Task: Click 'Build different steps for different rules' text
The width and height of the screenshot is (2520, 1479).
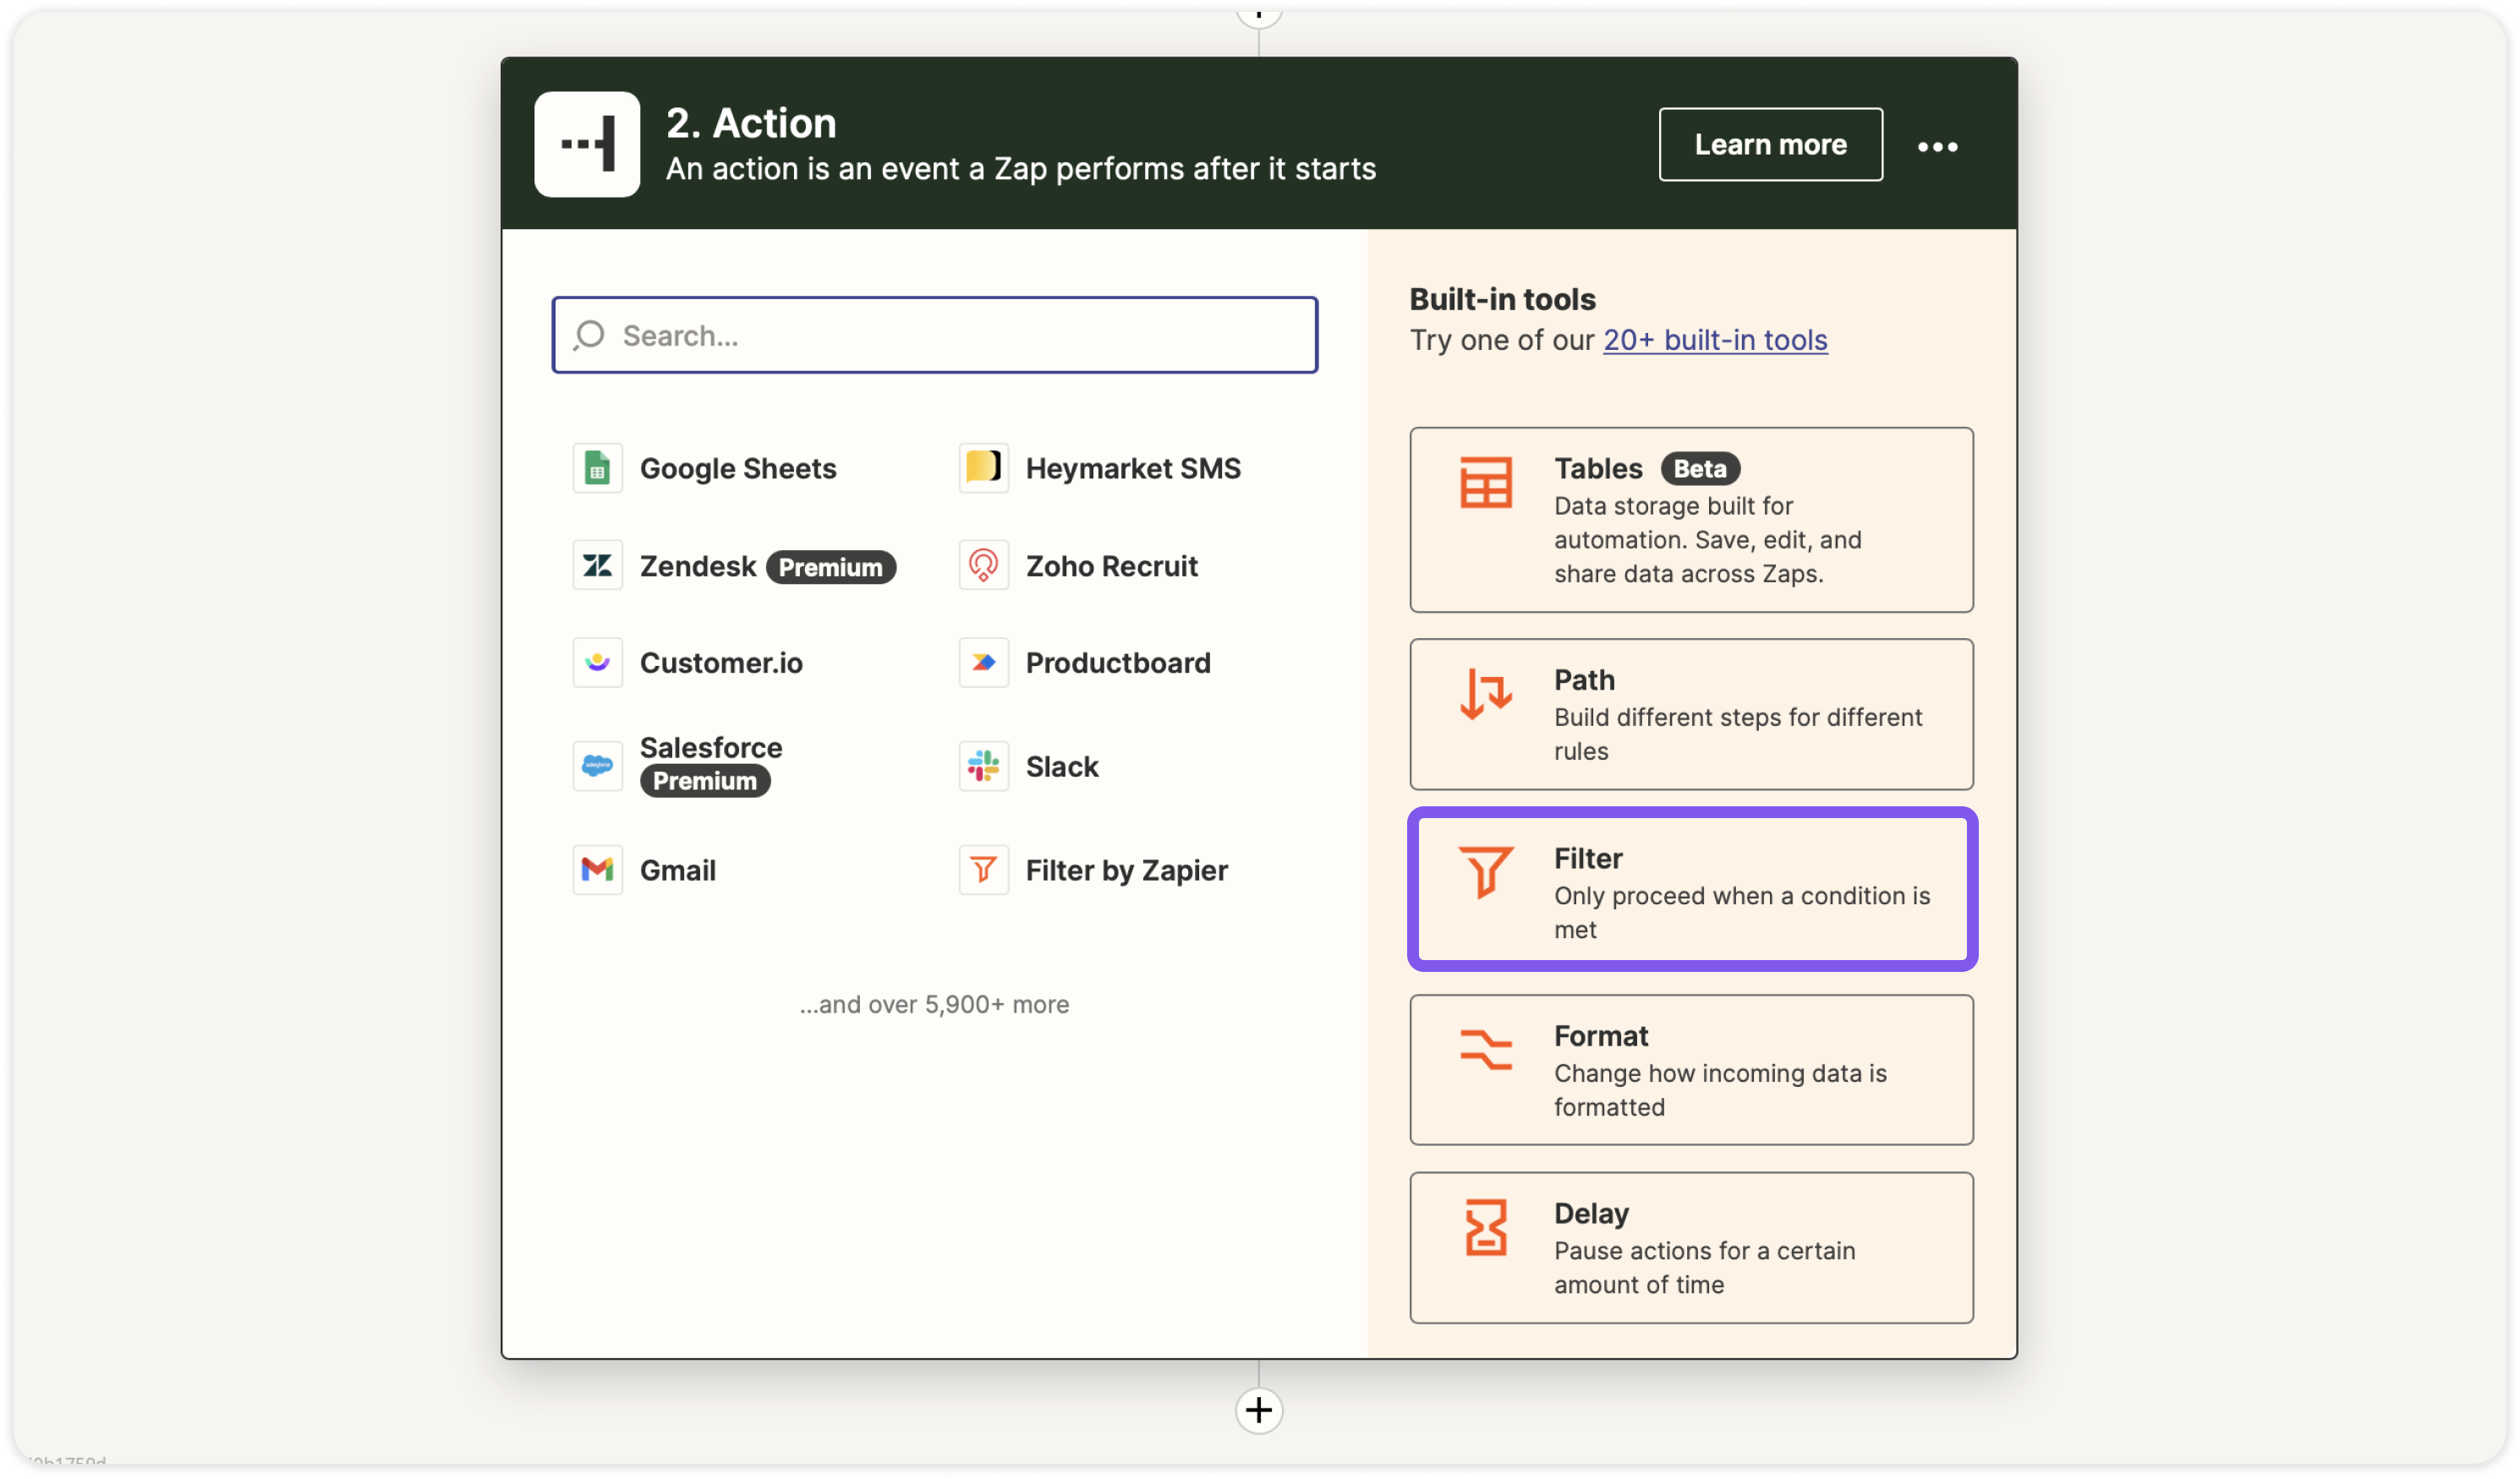Action: coord(1738,734)
